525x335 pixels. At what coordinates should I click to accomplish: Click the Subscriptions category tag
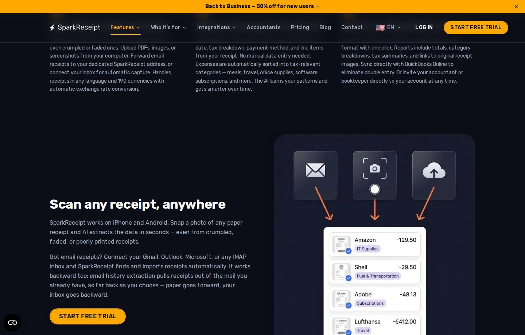[x=370, y=303]
